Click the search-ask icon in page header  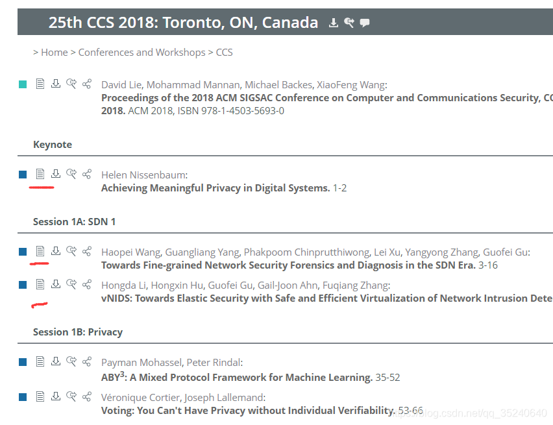pos(349,23)
